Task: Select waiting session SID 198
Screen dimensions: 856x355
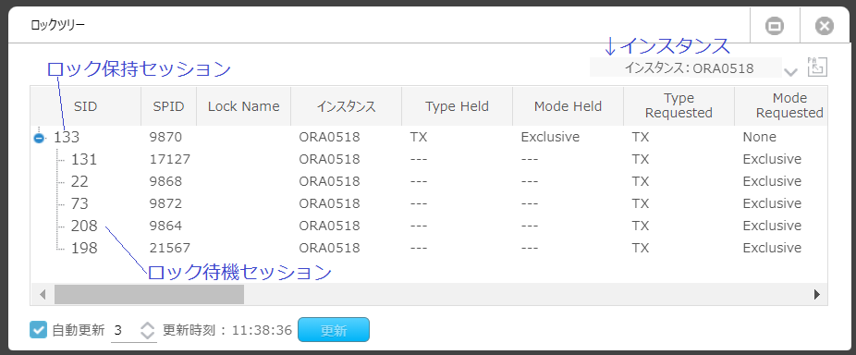Action: [x=429, y=248]
